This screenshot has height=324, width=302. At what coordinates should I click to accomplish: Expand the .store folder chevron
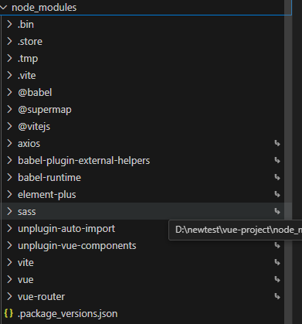[x=9, y=41]
